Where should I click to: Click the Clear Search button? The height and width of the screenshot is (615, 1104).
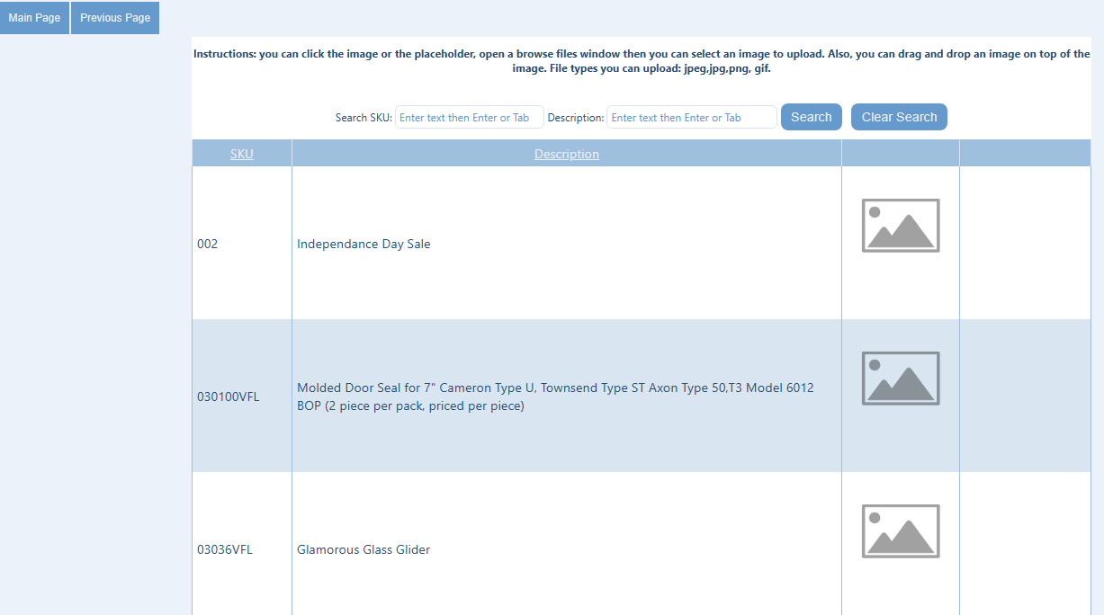898,117
